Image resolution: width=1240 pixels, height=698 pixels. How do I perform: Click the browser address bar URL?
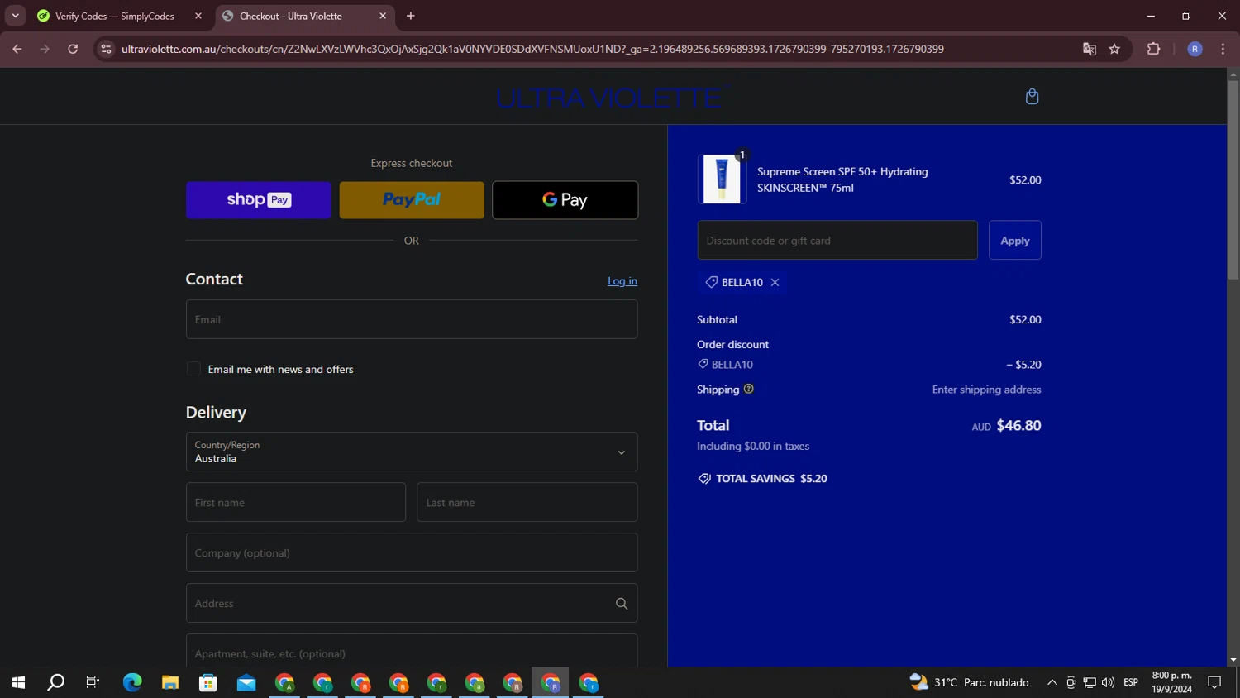(532, 49)
